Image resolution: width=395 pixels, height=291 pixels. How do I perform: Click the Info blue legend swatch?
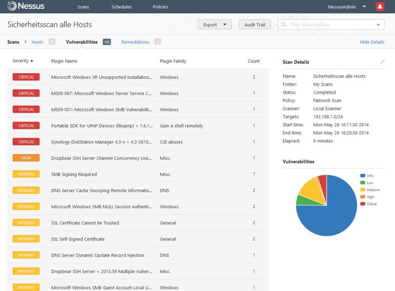coord(363,176)
